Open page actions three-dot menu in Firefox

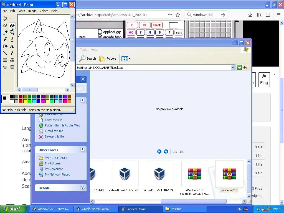coord(170,15)
